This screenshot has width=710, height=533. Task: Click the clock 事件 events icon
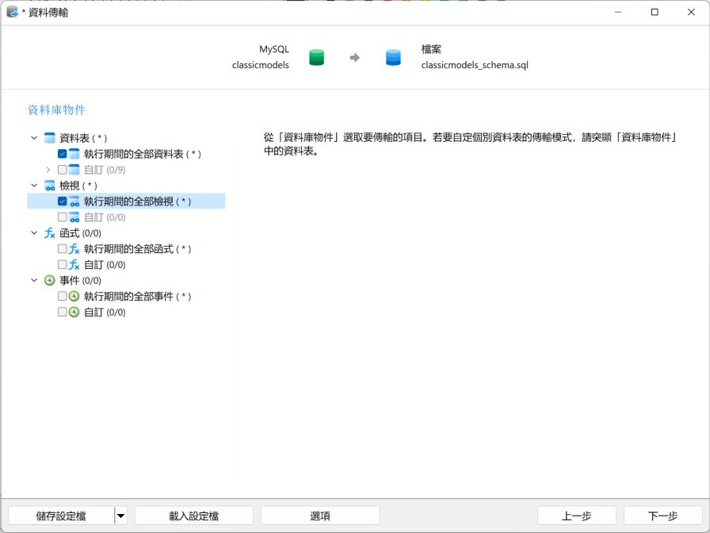tap(48, 280)
